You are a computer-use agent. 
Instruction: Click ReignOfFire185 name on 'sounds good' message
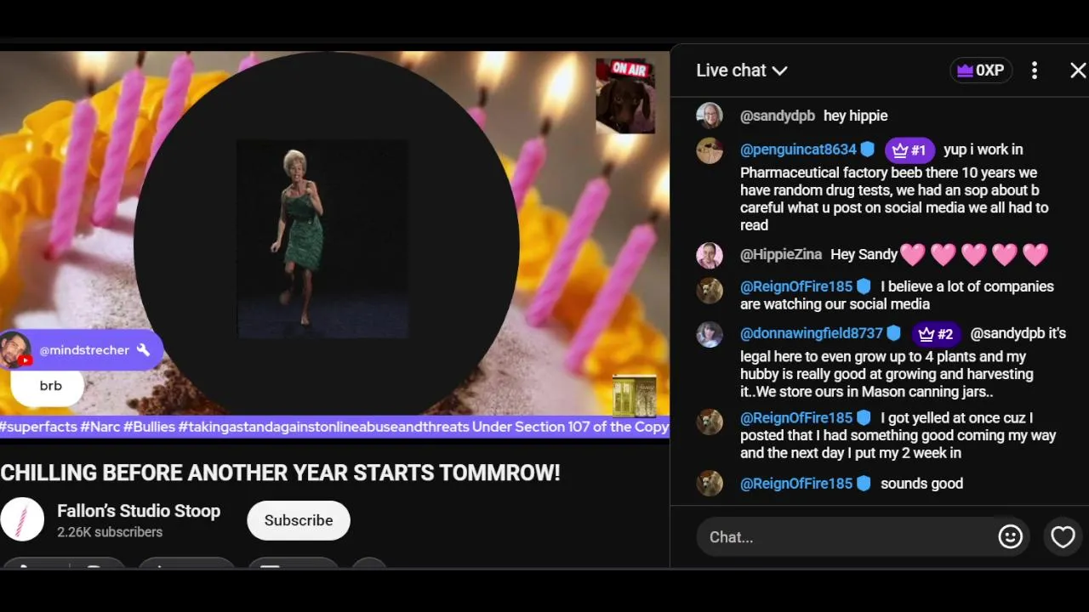(x=796, y=484)
